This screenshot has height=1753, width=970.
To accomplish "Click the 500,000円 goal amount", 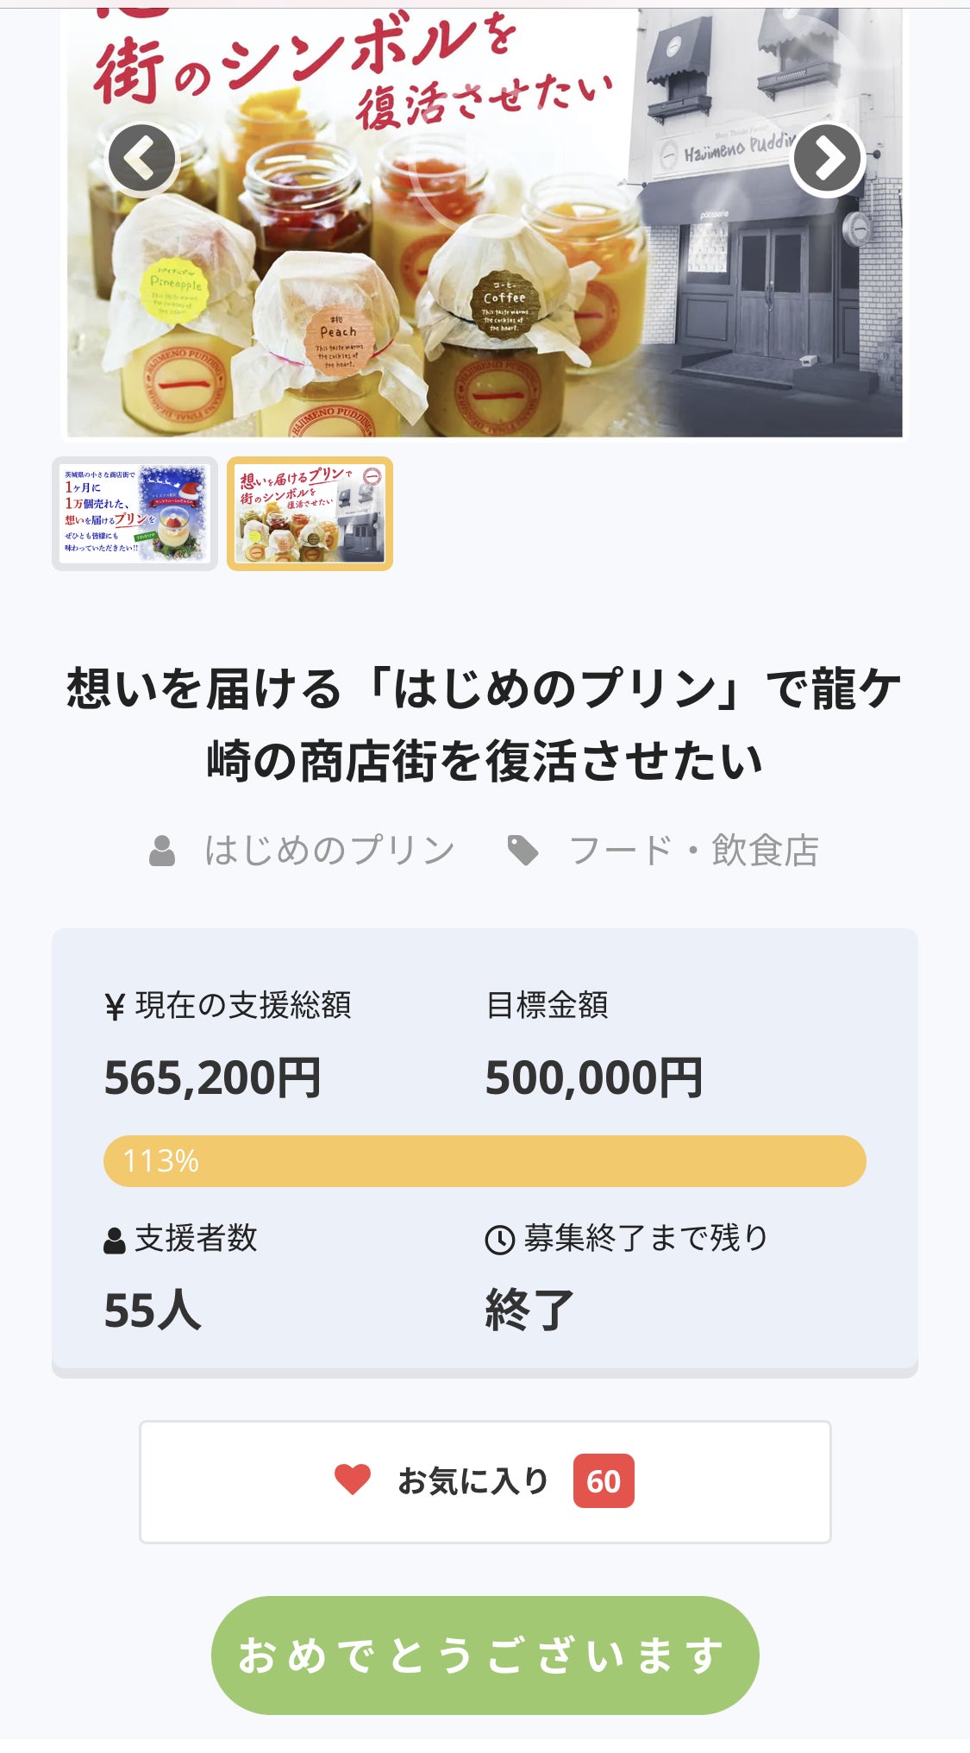I will click(x=594, y=1078).
